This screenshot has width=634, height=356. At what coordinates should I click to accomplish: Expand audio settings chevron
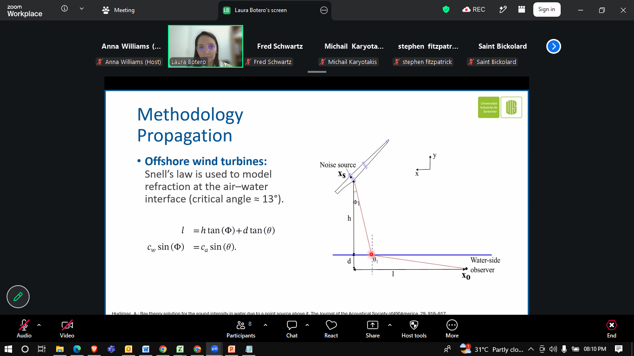coord(39,325)
